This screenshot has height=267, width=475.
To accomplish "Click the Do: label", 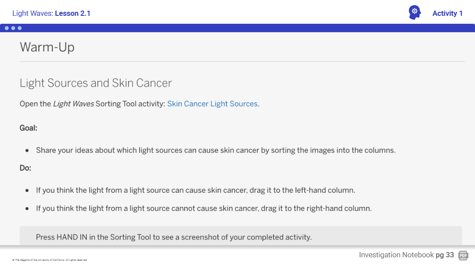I will (26, 168).
